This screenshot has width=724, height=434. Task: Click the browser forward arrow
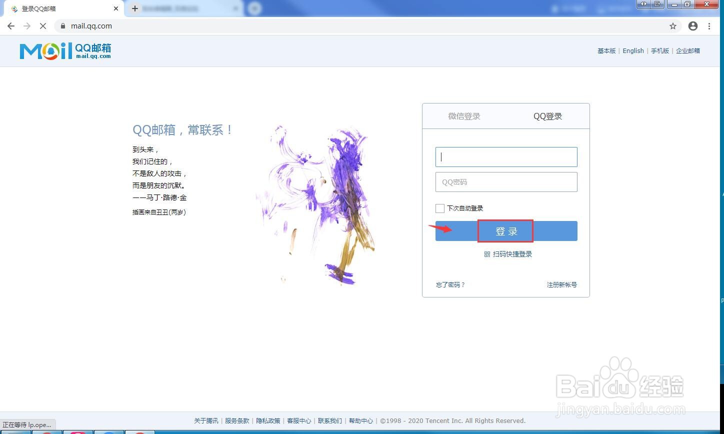point(27,26)
